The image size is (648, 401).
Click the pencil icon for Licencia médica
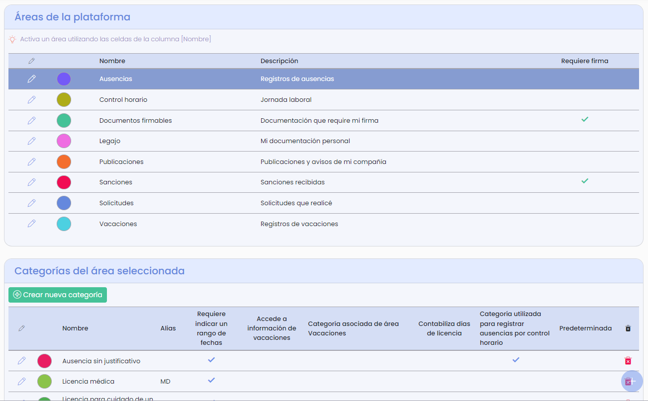click(21, 381)
